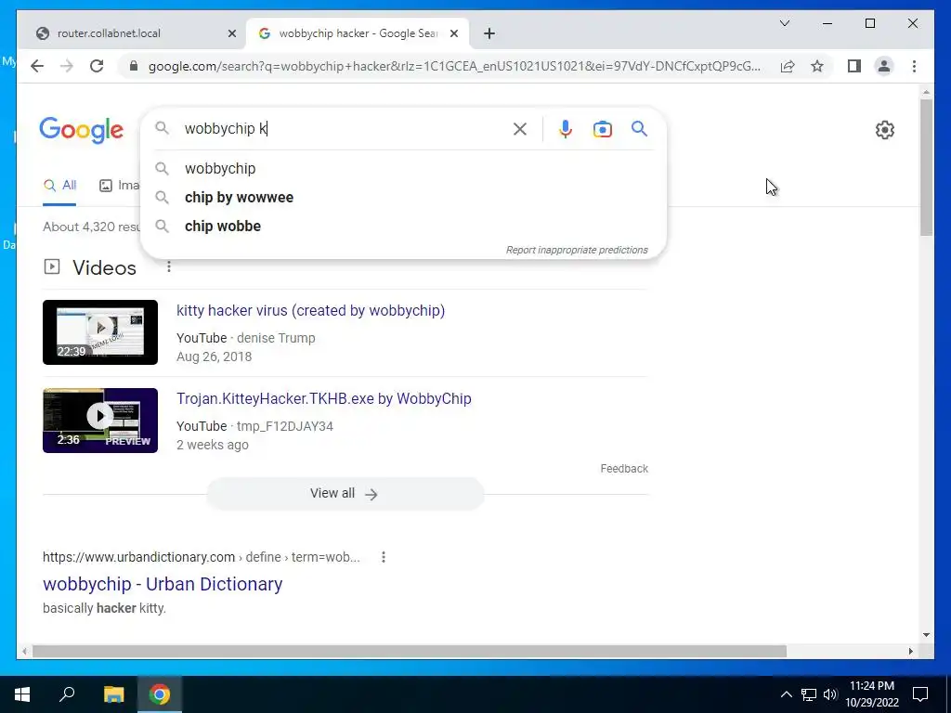Click the horizontal scrollbar thumb
This screenshot has height=713, width=951.
tap(410, 651)
